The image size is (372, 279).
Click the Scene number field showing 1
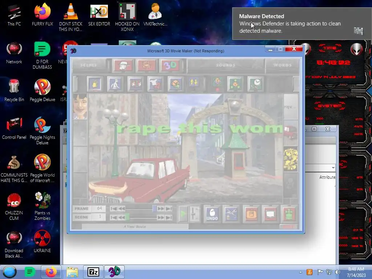coord(99,217)
